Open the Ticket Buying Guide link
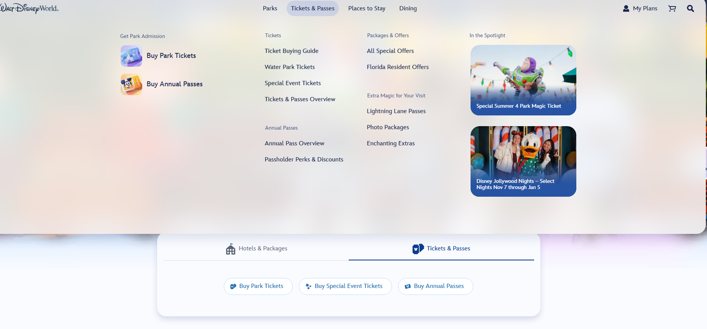 point(292,51)
